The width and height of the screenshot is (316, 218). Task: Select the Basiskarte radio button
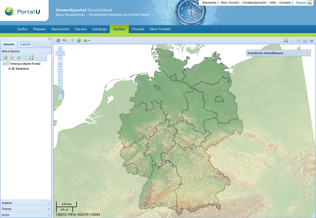pyautogui.click(x=13, y=69)
